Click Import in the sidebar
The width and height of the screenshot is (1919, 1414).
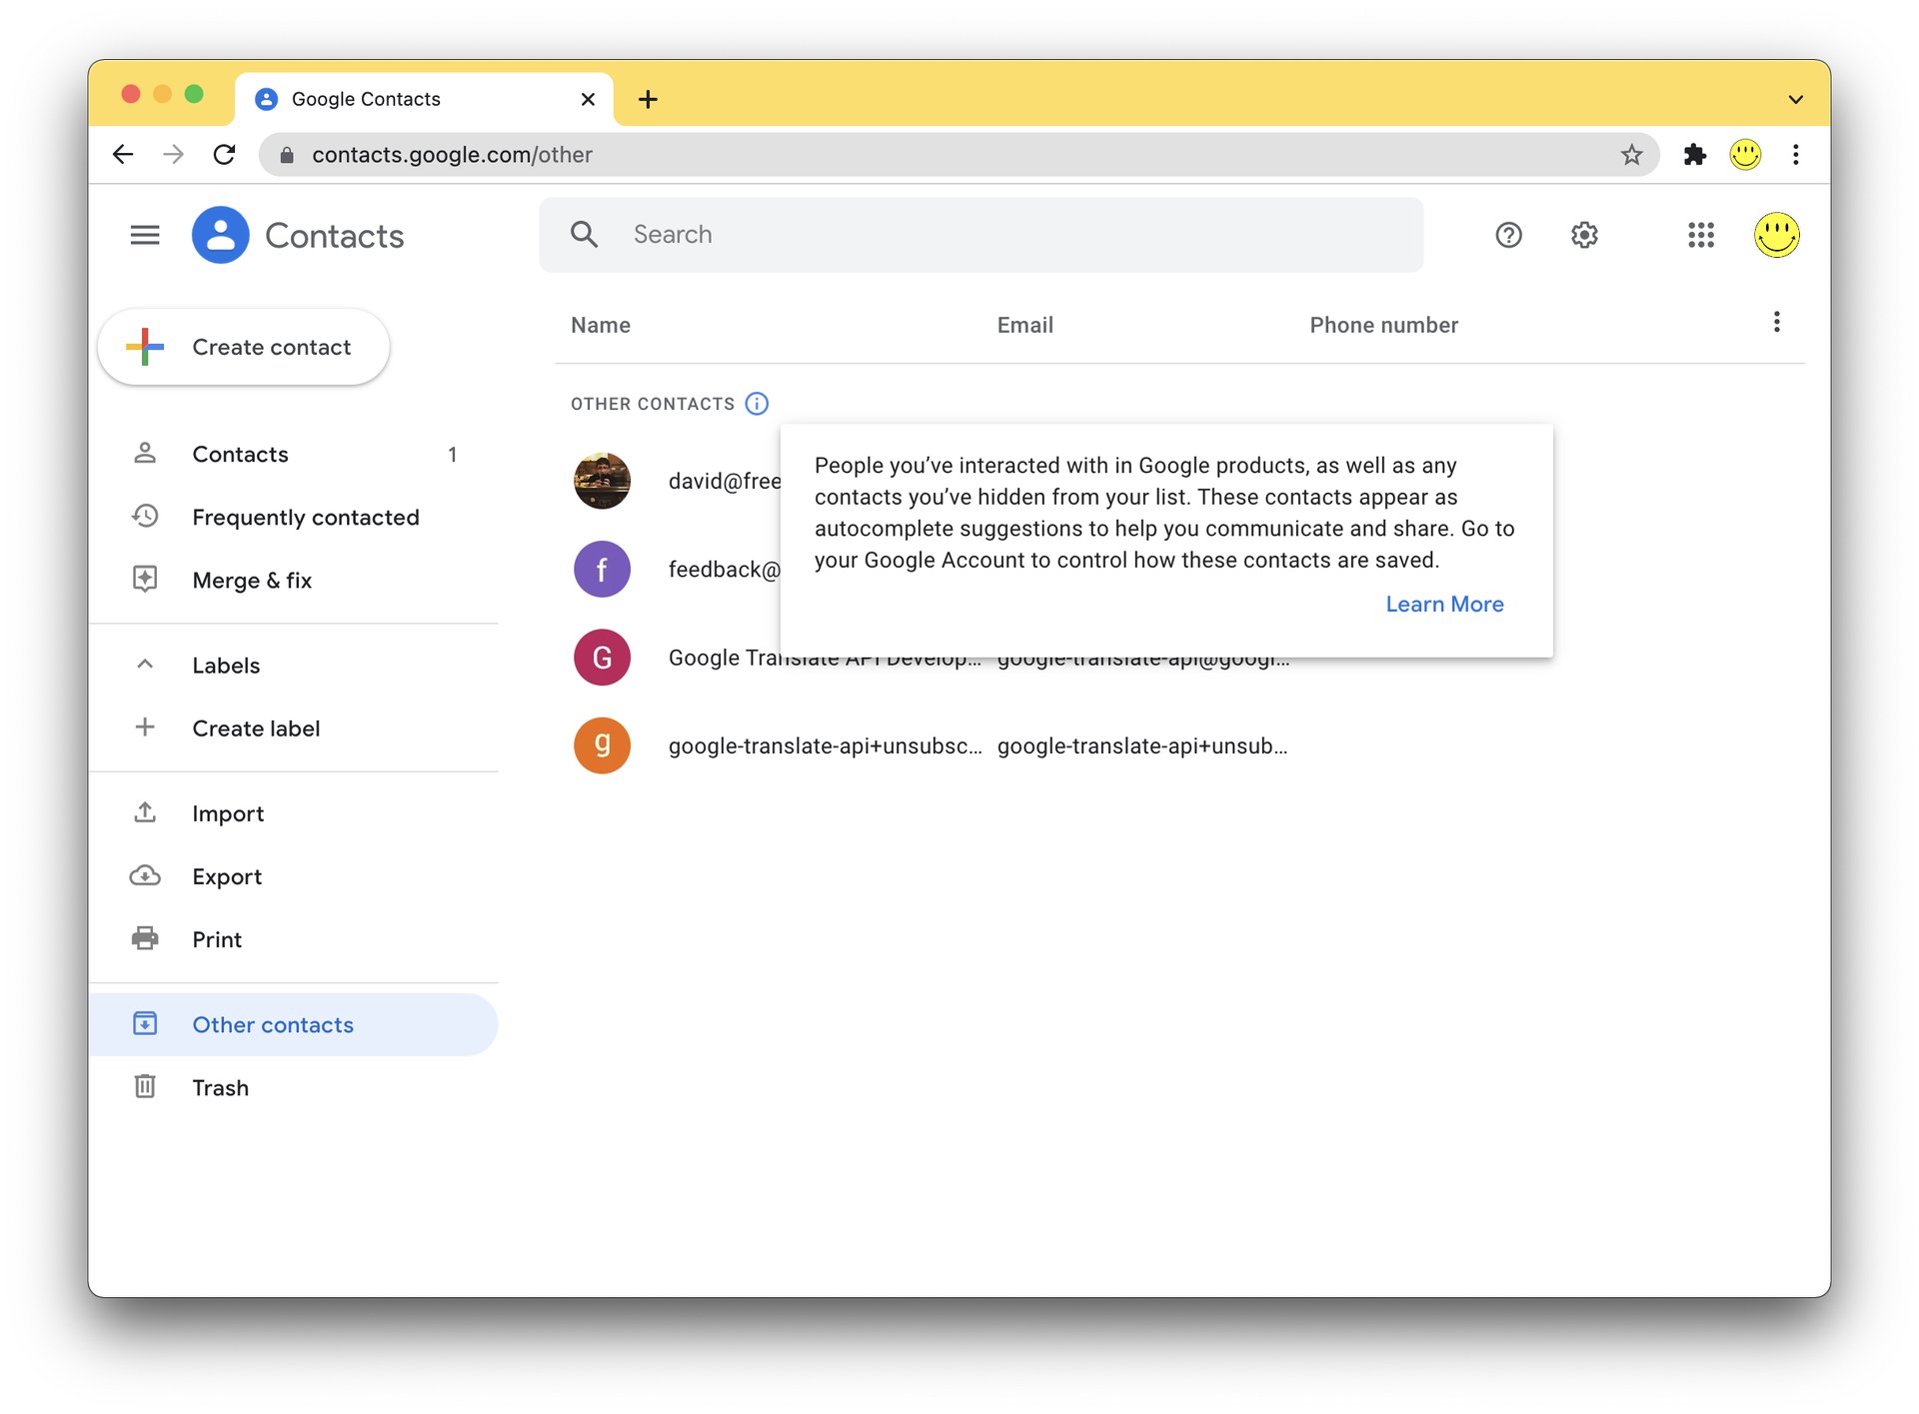click(294, 813)
